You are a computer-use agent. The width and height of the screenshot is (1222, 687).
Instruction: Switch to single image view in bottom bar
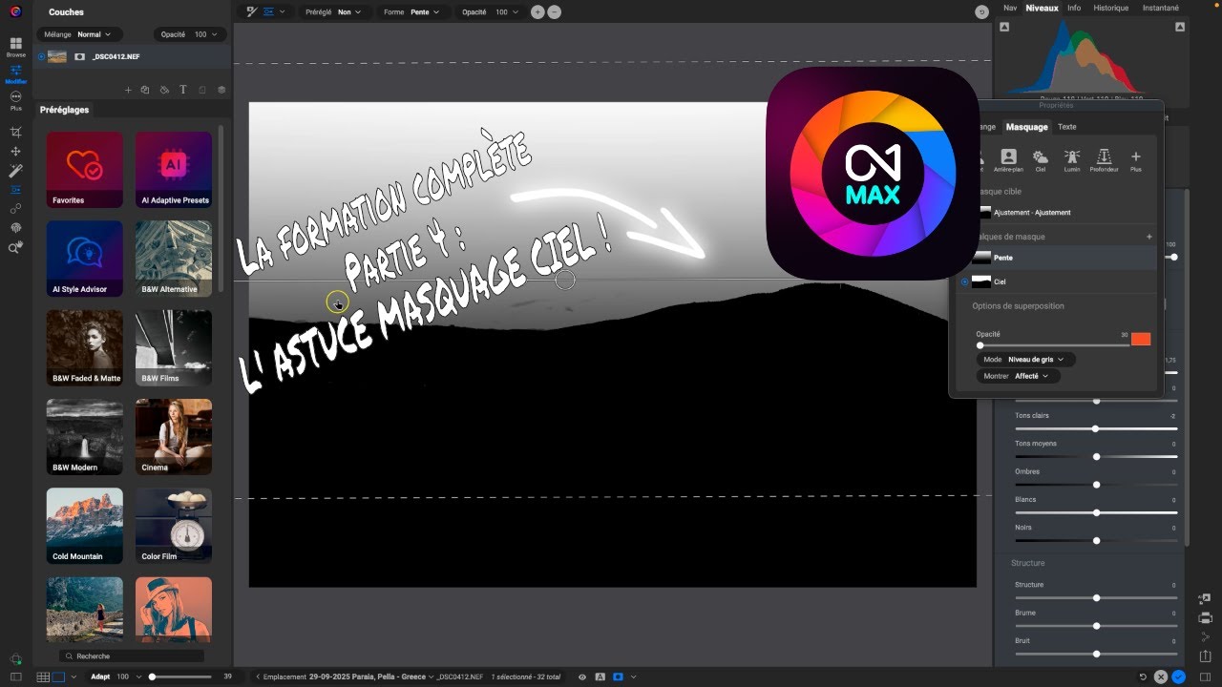tap(57, 677)
